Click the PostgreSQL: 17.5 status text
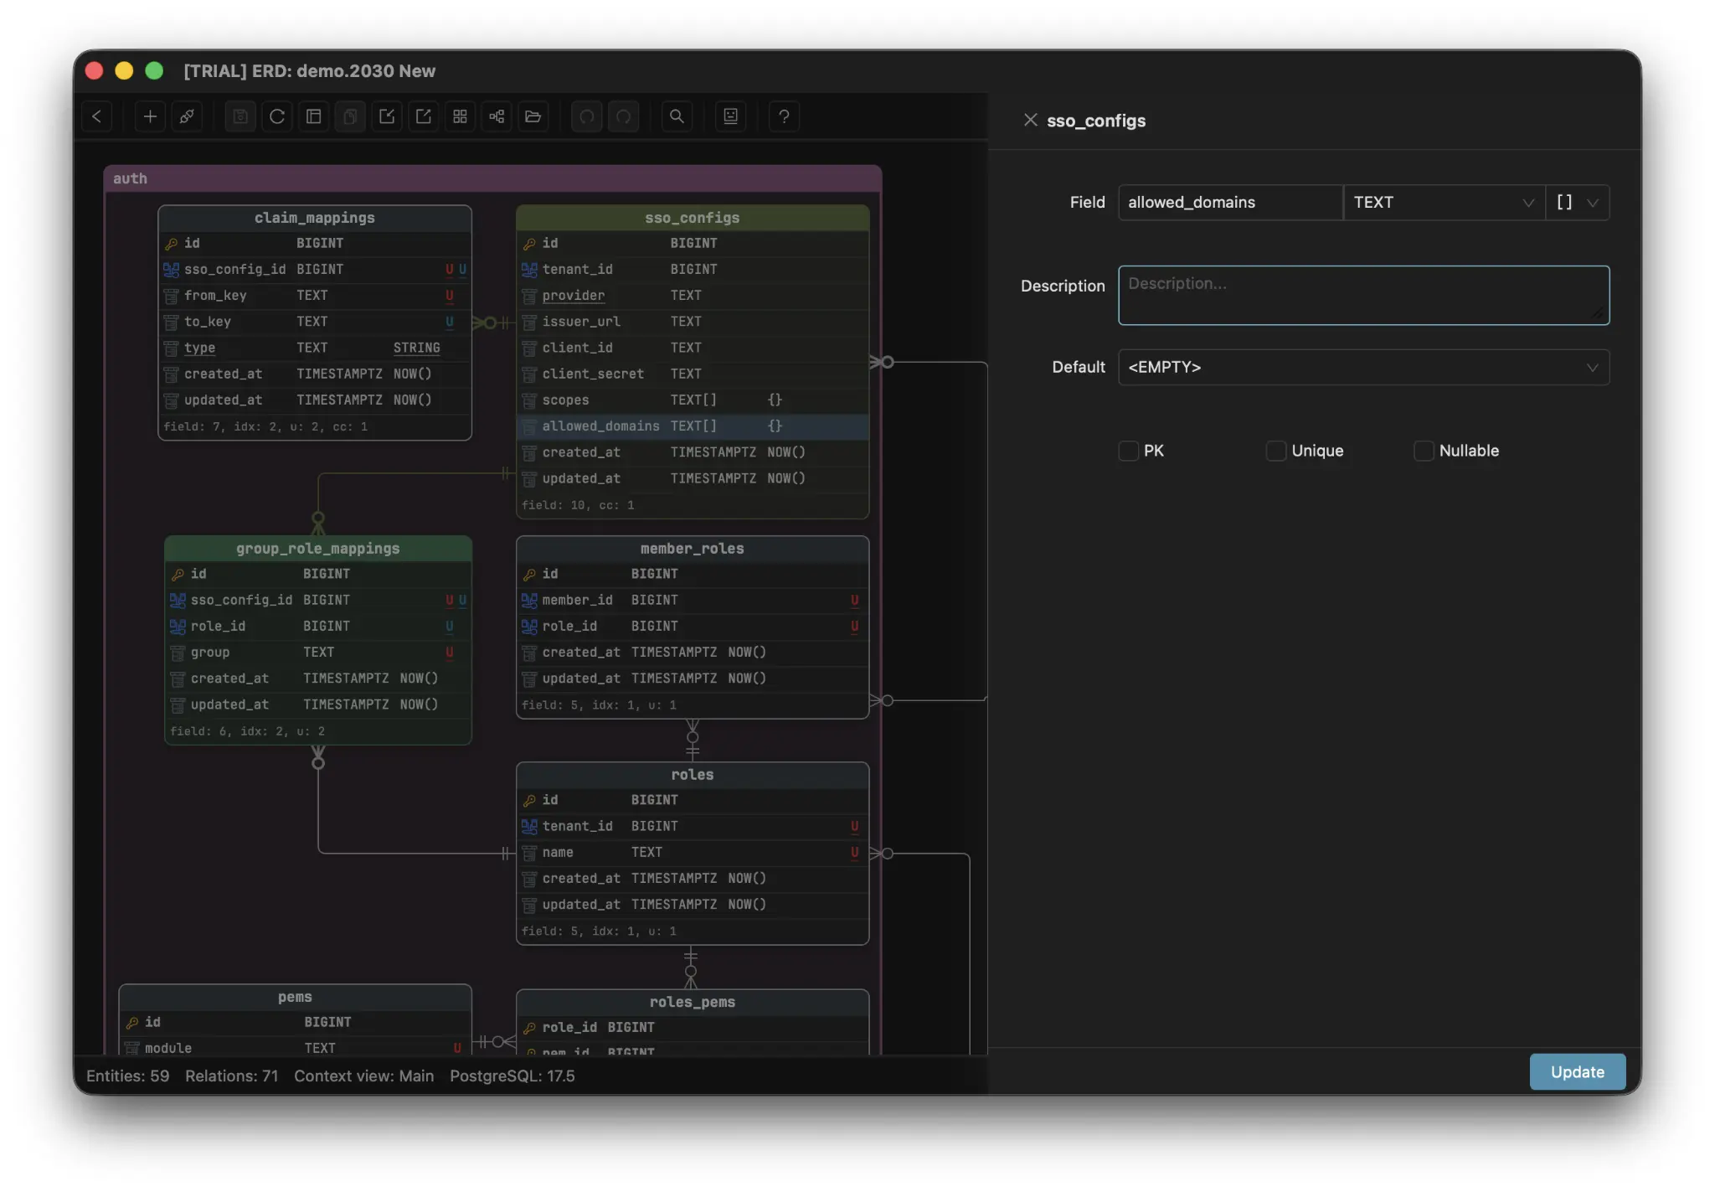The height and width of the screenshot is (1192, 1715). click(512, 1076)
